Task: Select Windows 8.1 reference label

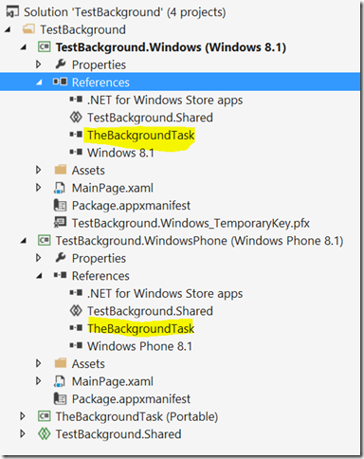Action: click(x=120, y=153)
